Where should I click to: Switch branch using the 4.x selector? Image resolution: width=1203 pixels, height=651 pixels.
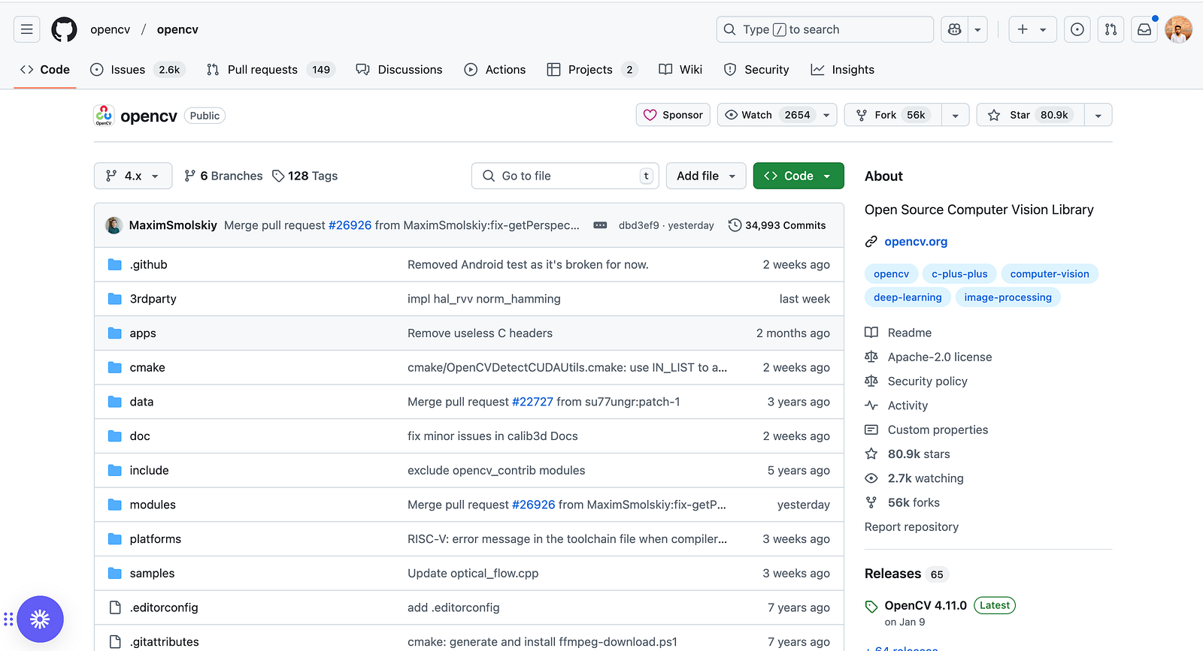(x=133, y=176)
